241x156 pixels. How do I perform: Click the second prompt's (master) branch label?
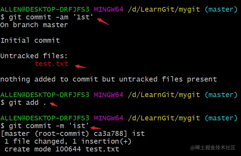pos(221,95)
